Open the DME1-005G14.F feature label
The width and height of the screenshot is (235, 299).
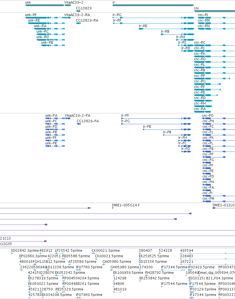[x=126, y=205]
